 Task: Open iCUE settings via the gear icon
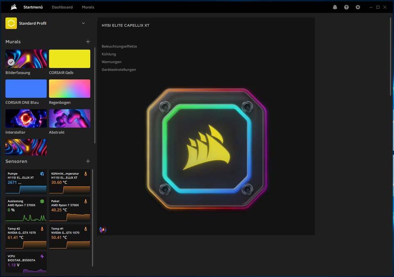tap(358, 7)
